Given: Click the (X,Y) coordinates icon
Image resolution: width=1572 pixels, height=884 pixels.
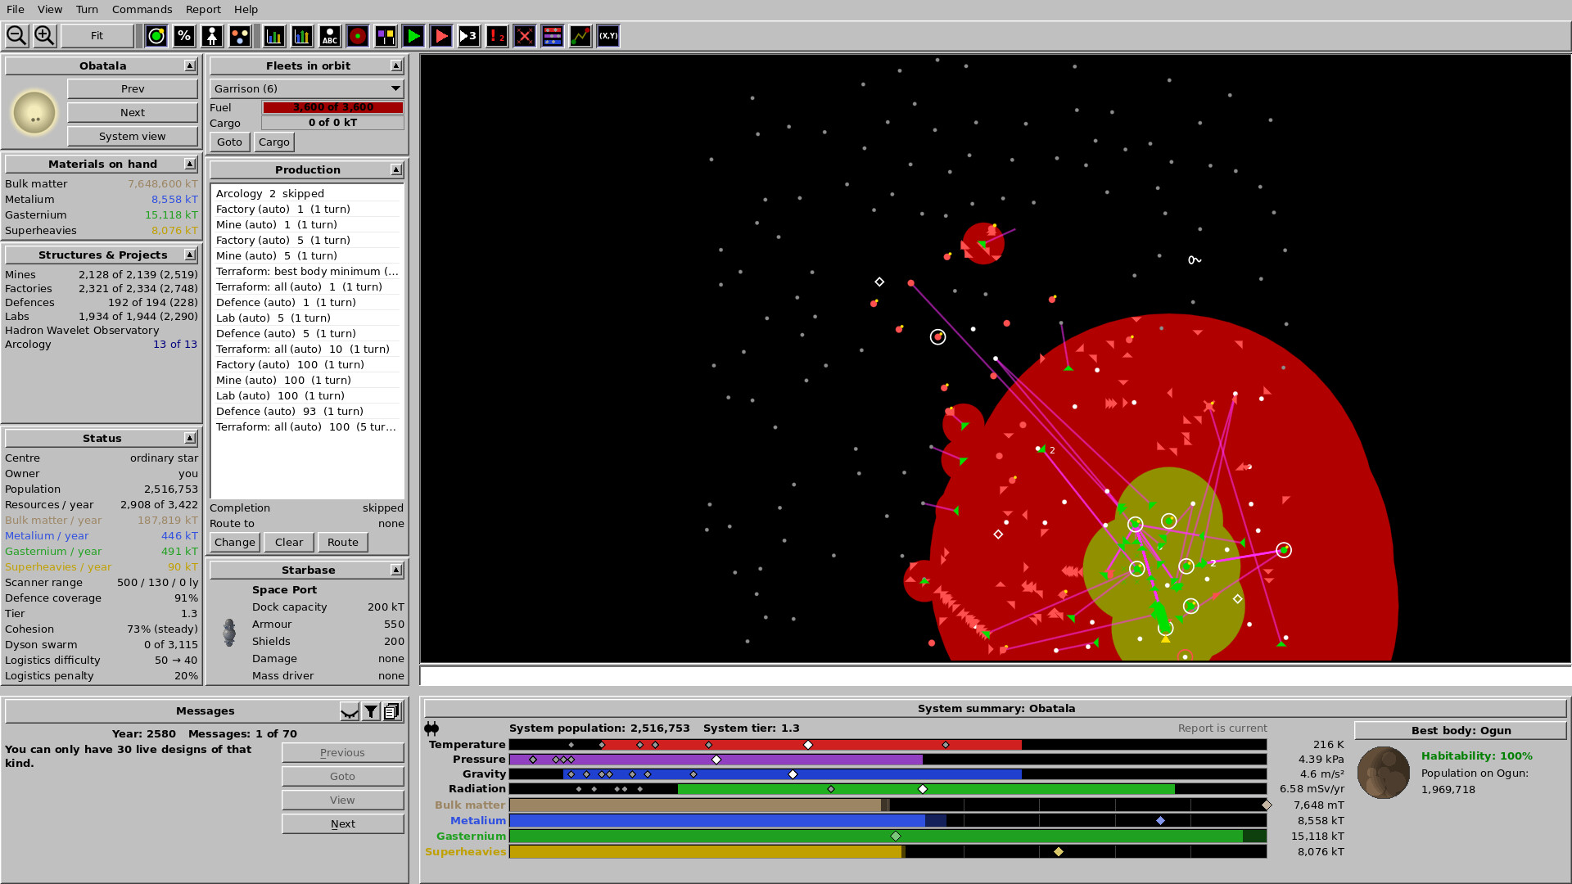Looking at the screenshot, I should click(608, 36).
